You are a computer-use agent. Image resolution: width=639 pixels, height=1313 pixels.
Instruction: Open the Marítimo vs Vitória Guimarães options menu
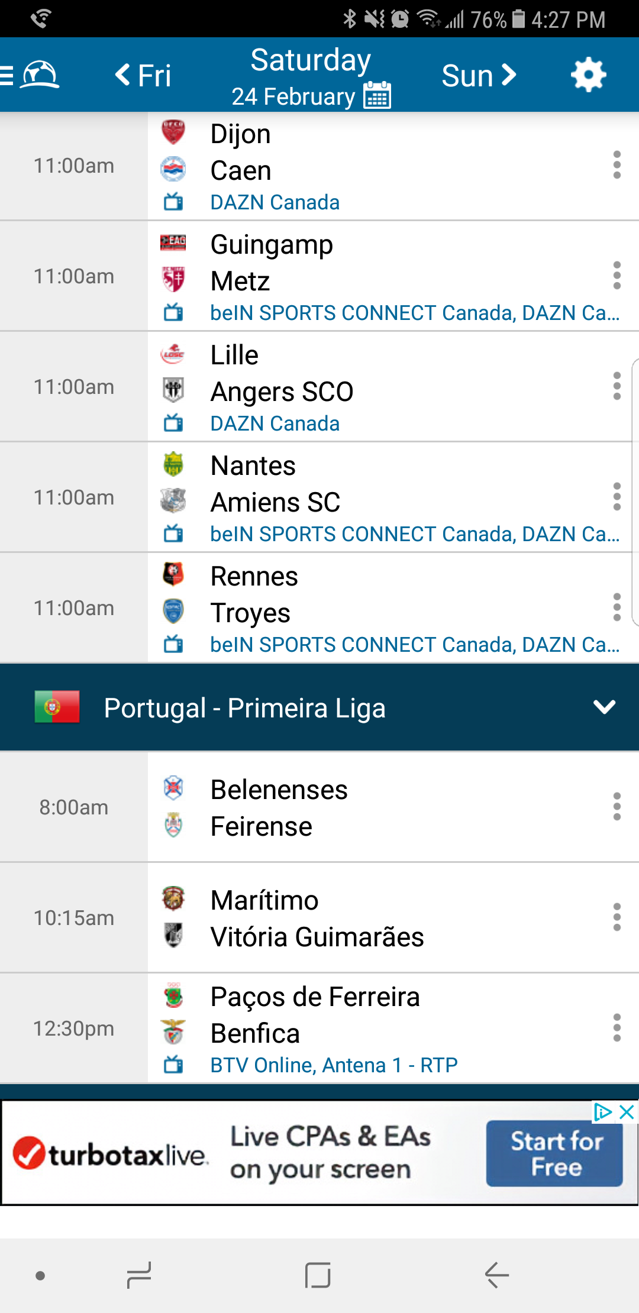(x=617, y=917)
